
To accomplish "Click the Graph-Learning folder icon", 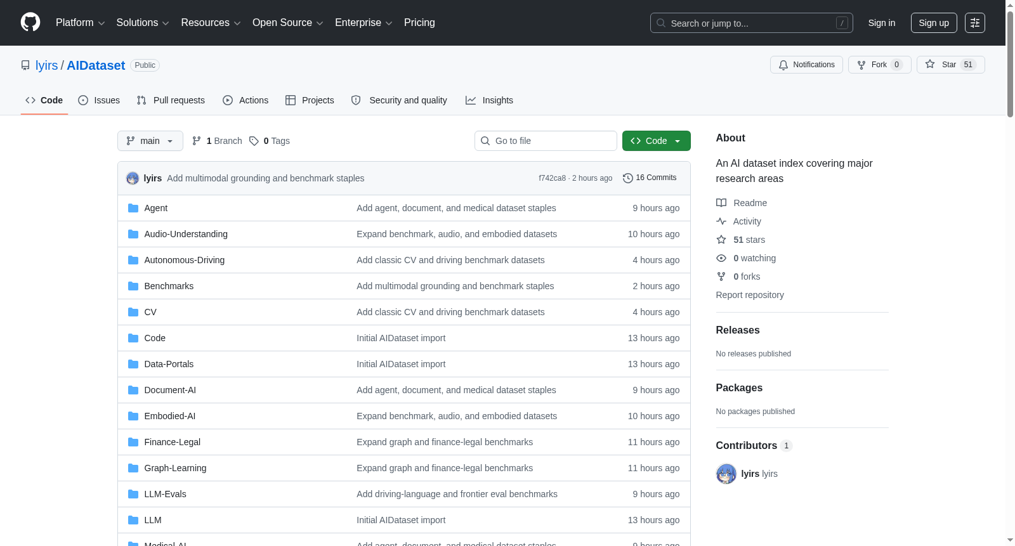I will coord(133,468).
